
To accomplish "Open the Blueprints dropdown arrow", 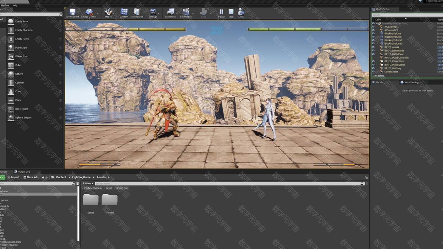I will [x=177, y=13].
